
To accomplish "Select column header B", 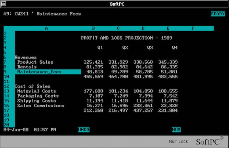I will (94, 28).
